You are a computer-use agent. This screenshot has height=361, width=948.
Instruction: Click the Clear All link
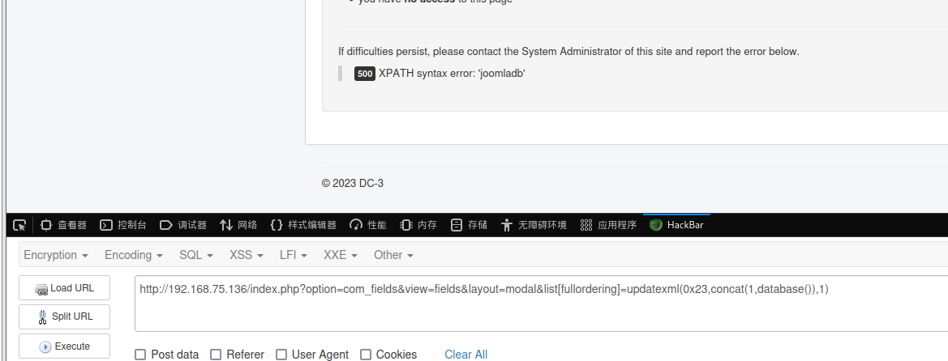466,355
